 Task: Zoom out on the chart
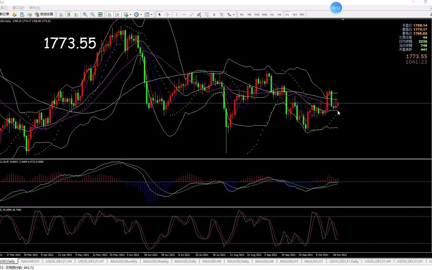coord(93,14)
